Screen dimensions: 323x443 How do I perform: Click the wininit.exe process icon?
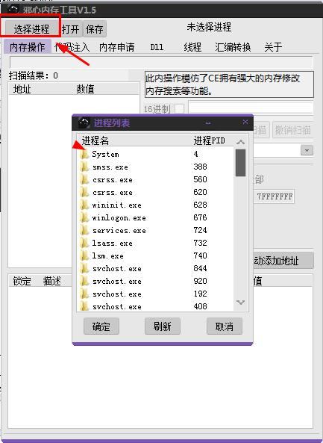(84, 205)
